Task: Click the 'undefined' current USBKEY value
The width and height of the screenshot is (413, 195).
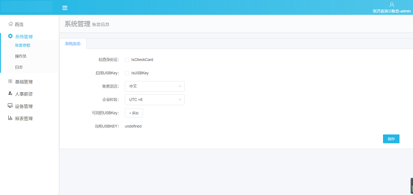Action: [x=133, y=126]
